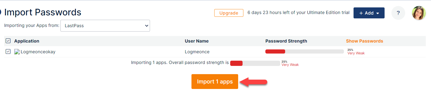
Task: Click the Logmeonceokay app icon
Action: pos(17,52)
